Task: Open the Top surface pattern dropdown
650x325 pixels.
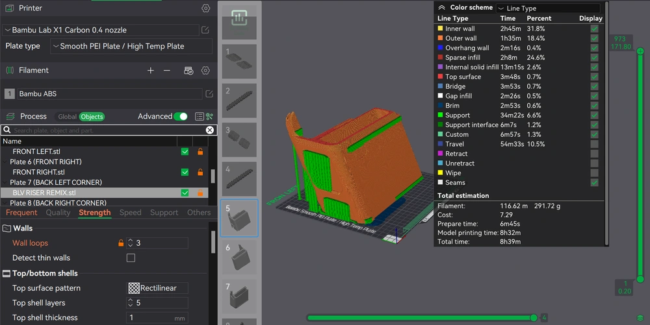Action: pyautogui.click(x=157, y=288)
